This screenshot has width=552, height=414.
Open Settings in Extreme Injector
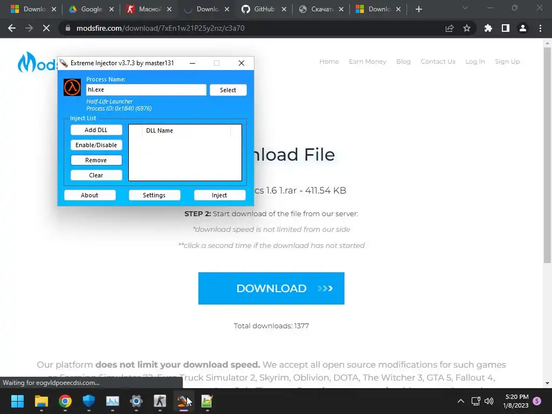[154, 195]
